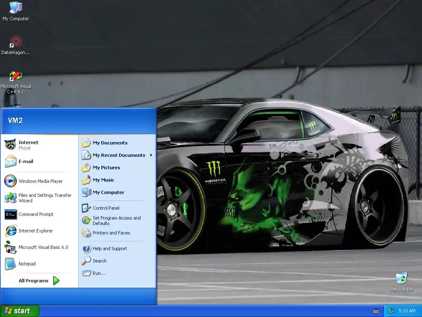Screen dimensions: 422x317
Task: Click the Run icon
Action: [x=87, y=273]
